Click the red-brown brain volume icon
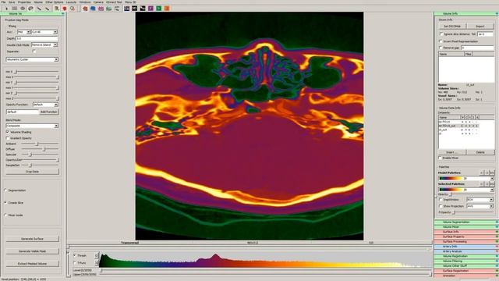 (x=85, y=9)
